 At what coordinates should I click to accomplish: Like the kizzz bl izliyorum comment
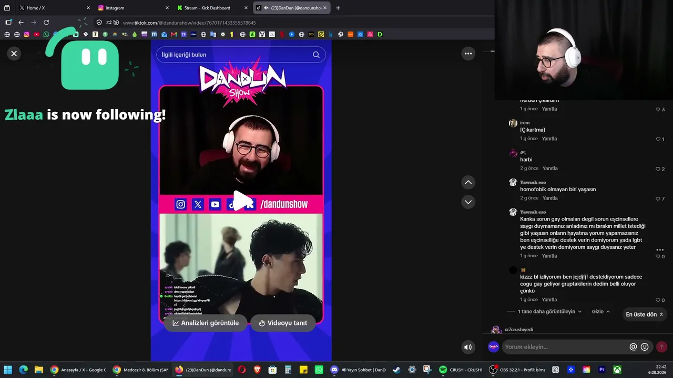(658, 300)
